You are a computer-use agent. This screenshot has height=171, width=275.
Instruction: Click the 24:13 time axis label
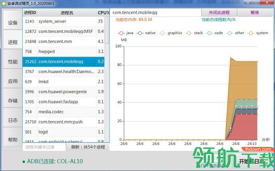click(x=252, y=144)
